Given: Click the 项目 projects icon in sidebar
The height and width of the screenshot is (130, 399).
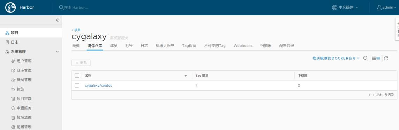Looking at the screenshot, I should click(x=7, y=33).
